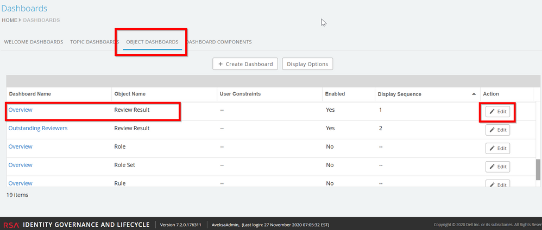This screenshot has width=542, height=230.
Task: Open the Outstanding Reviewers dashboard link
Action: (38, 129)
